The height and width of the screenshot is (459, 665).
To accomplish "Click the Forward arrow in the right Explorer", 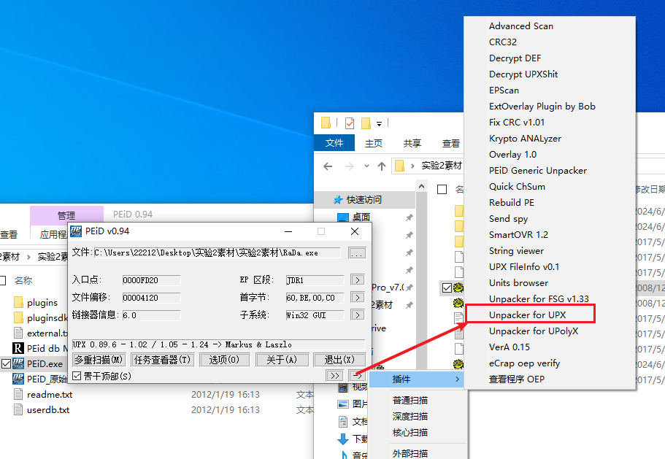I will pyautogui.click(x=350, y=166).
